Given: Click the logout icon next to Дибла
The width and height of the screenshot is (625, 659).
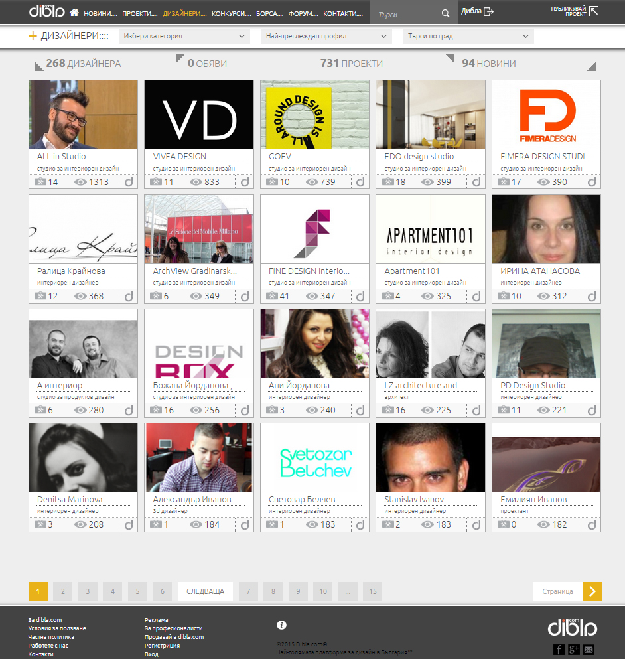Looking at the screenshot, I should 489,11.
